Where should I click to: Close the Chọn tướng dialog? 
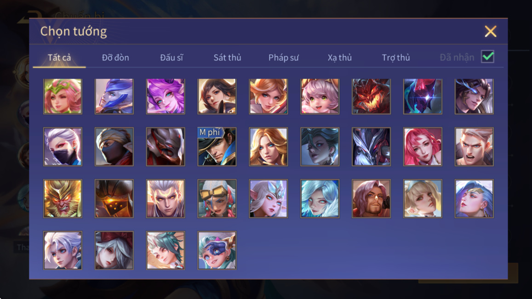[x=490, y=32]
